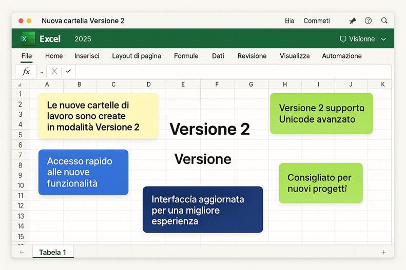The height and width of the screenshot is (270, 406).
Task: Select column A header
Action: click(x=47, y=85)
